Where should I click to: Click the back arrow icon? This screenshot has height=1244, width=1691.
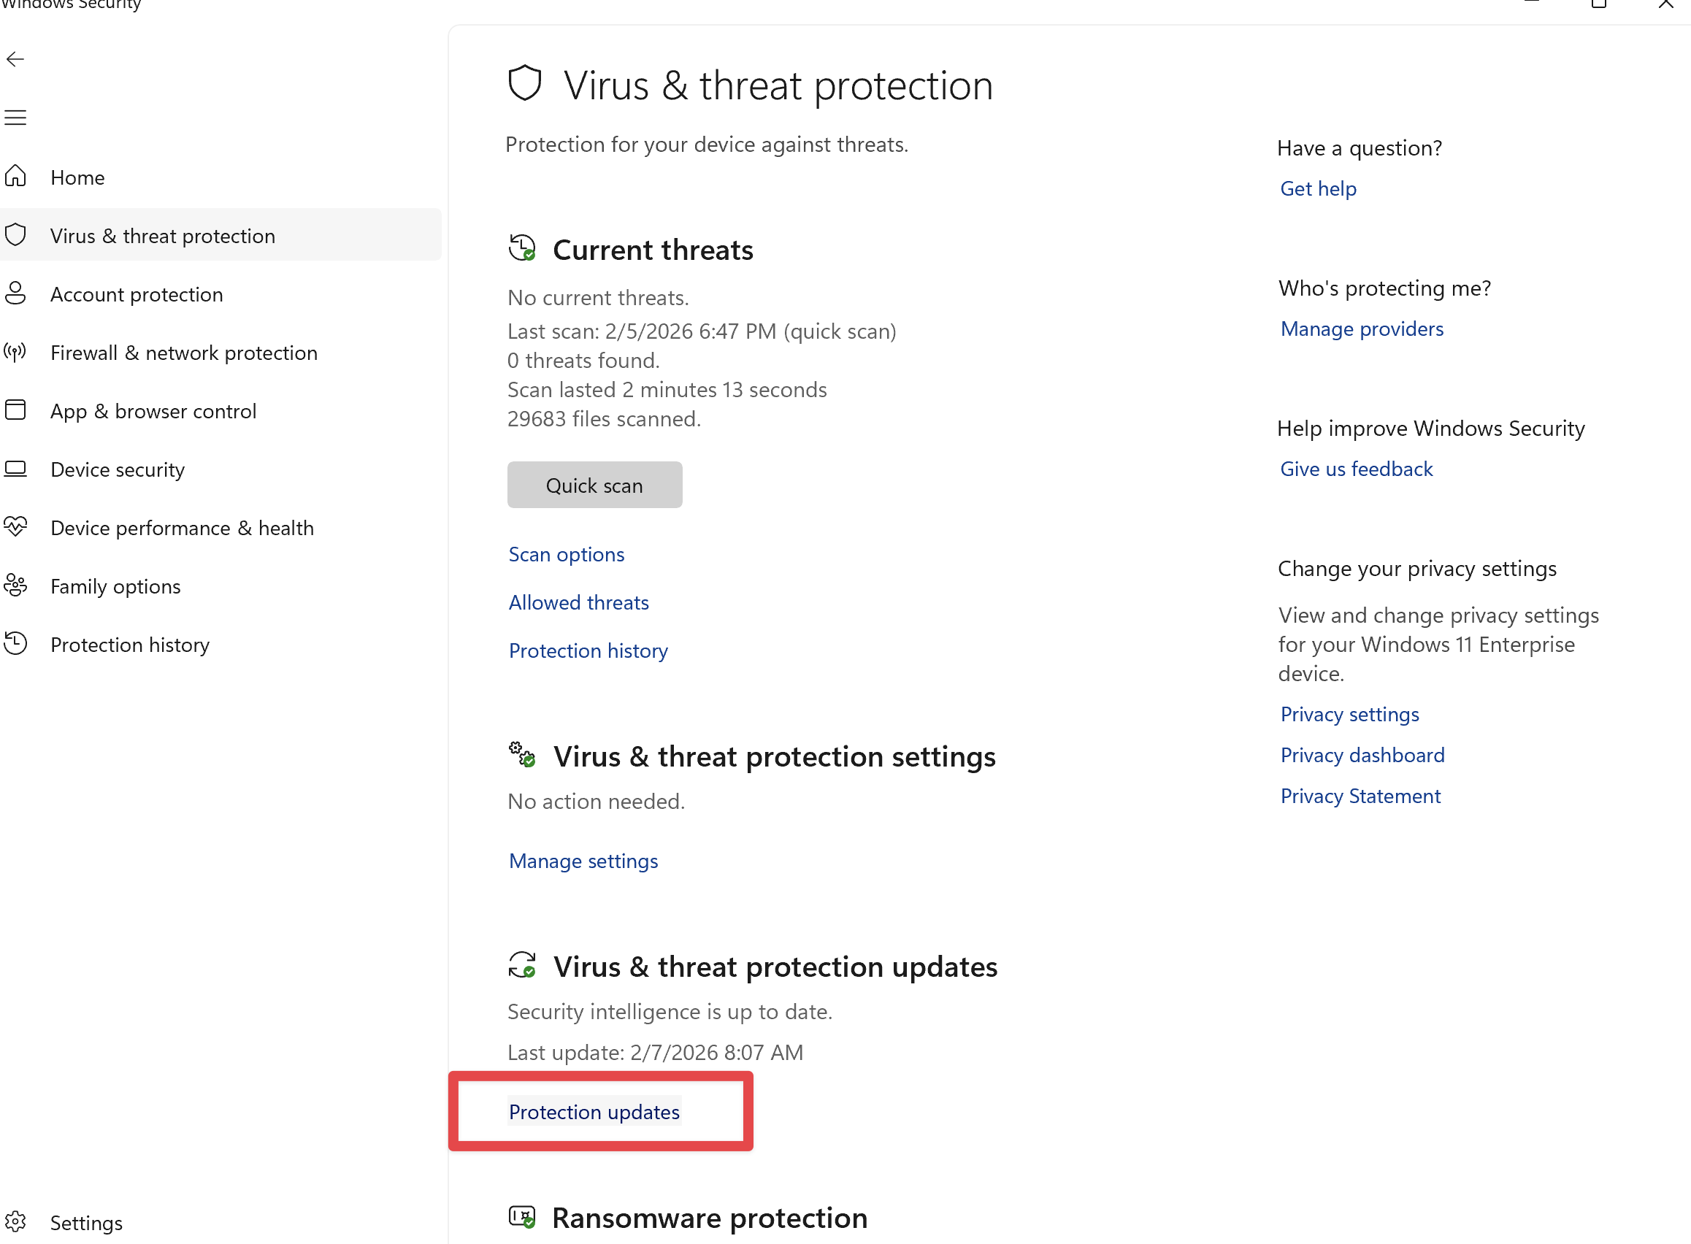click(x=15, y=59)
